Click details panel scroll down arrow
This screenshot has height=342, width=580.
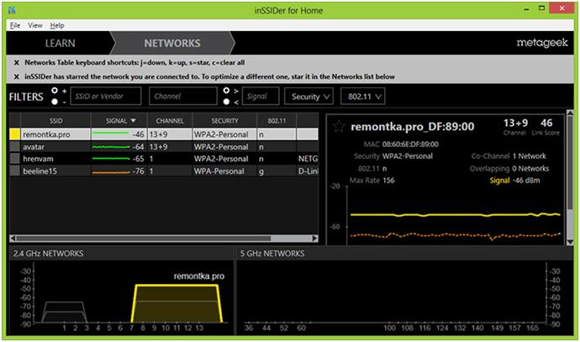coord(570,242)
